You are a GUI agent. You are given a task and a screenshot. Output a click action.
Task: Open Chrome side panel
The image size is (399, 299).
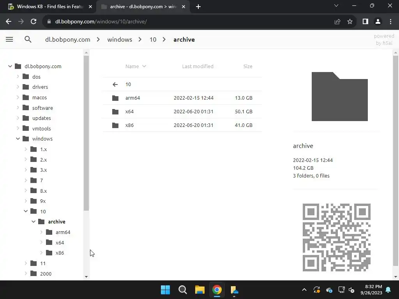point(365,22)
